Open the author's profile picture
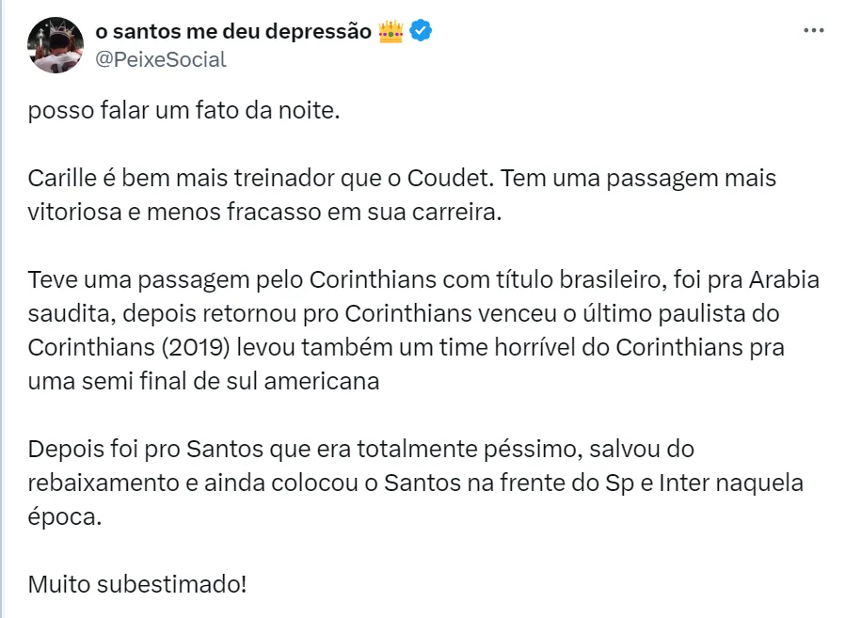Viewport: 845px width, 618px height. [x=56, y=44]
